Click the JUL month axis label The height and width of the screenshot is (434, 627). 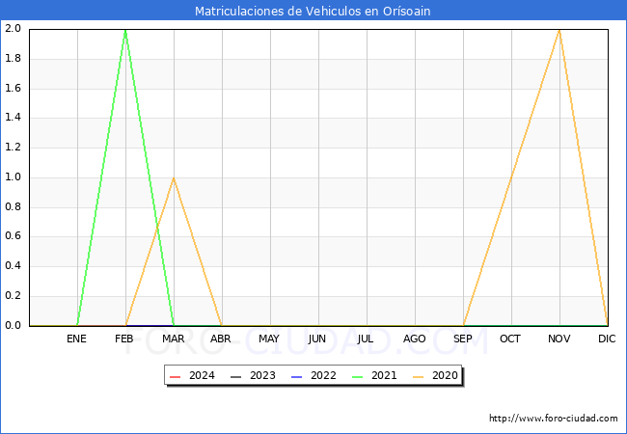click(x=366, y=339)
